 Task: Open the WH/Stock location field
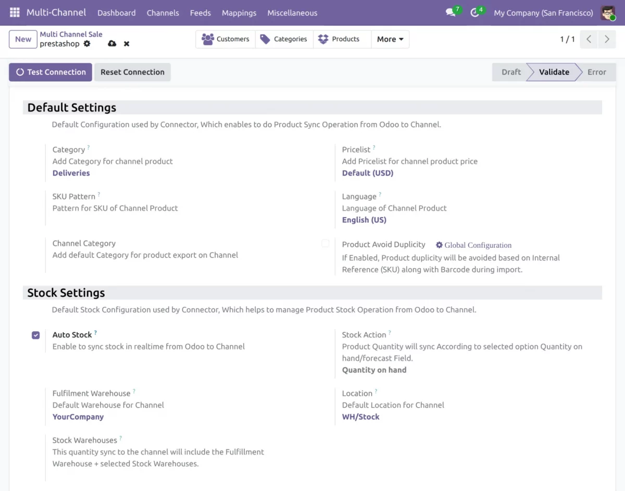click(x=361, y=417)
